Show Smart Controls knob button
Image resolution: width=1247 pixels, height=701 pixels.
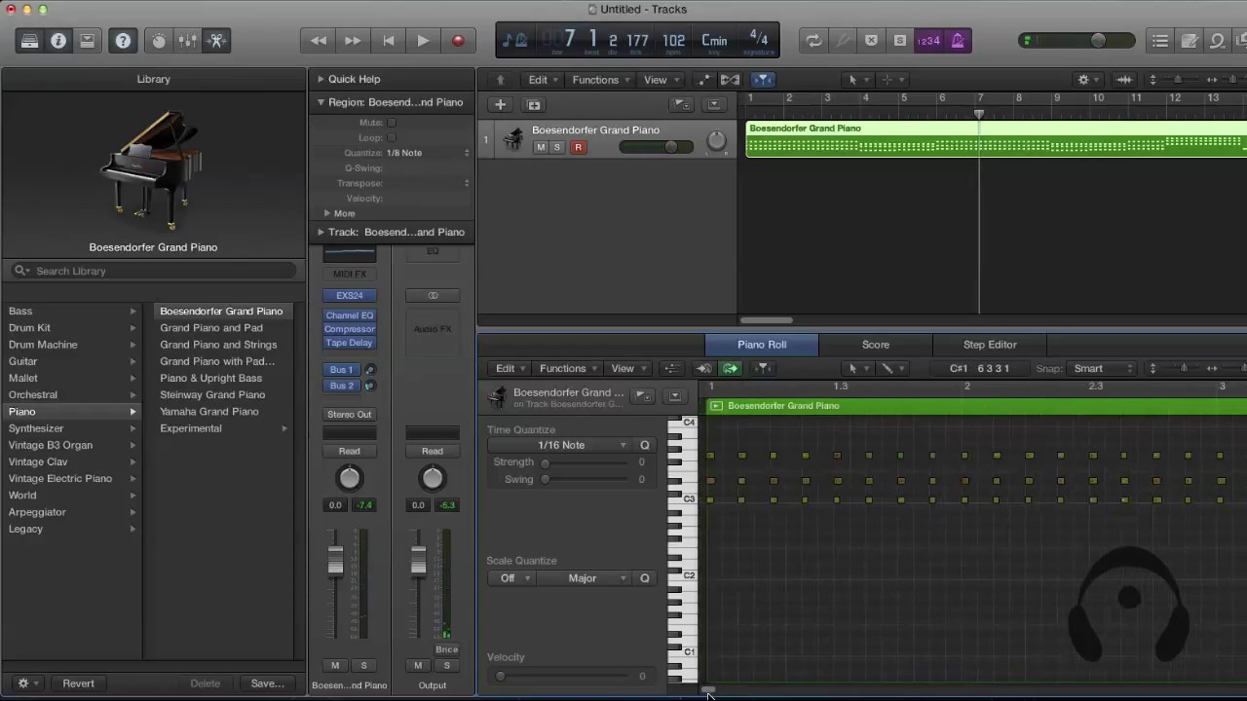pyautogui.click(x=159, y=41)
